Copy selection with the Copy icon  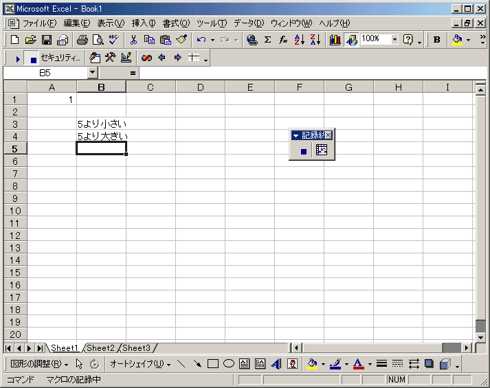coord(149,40)
